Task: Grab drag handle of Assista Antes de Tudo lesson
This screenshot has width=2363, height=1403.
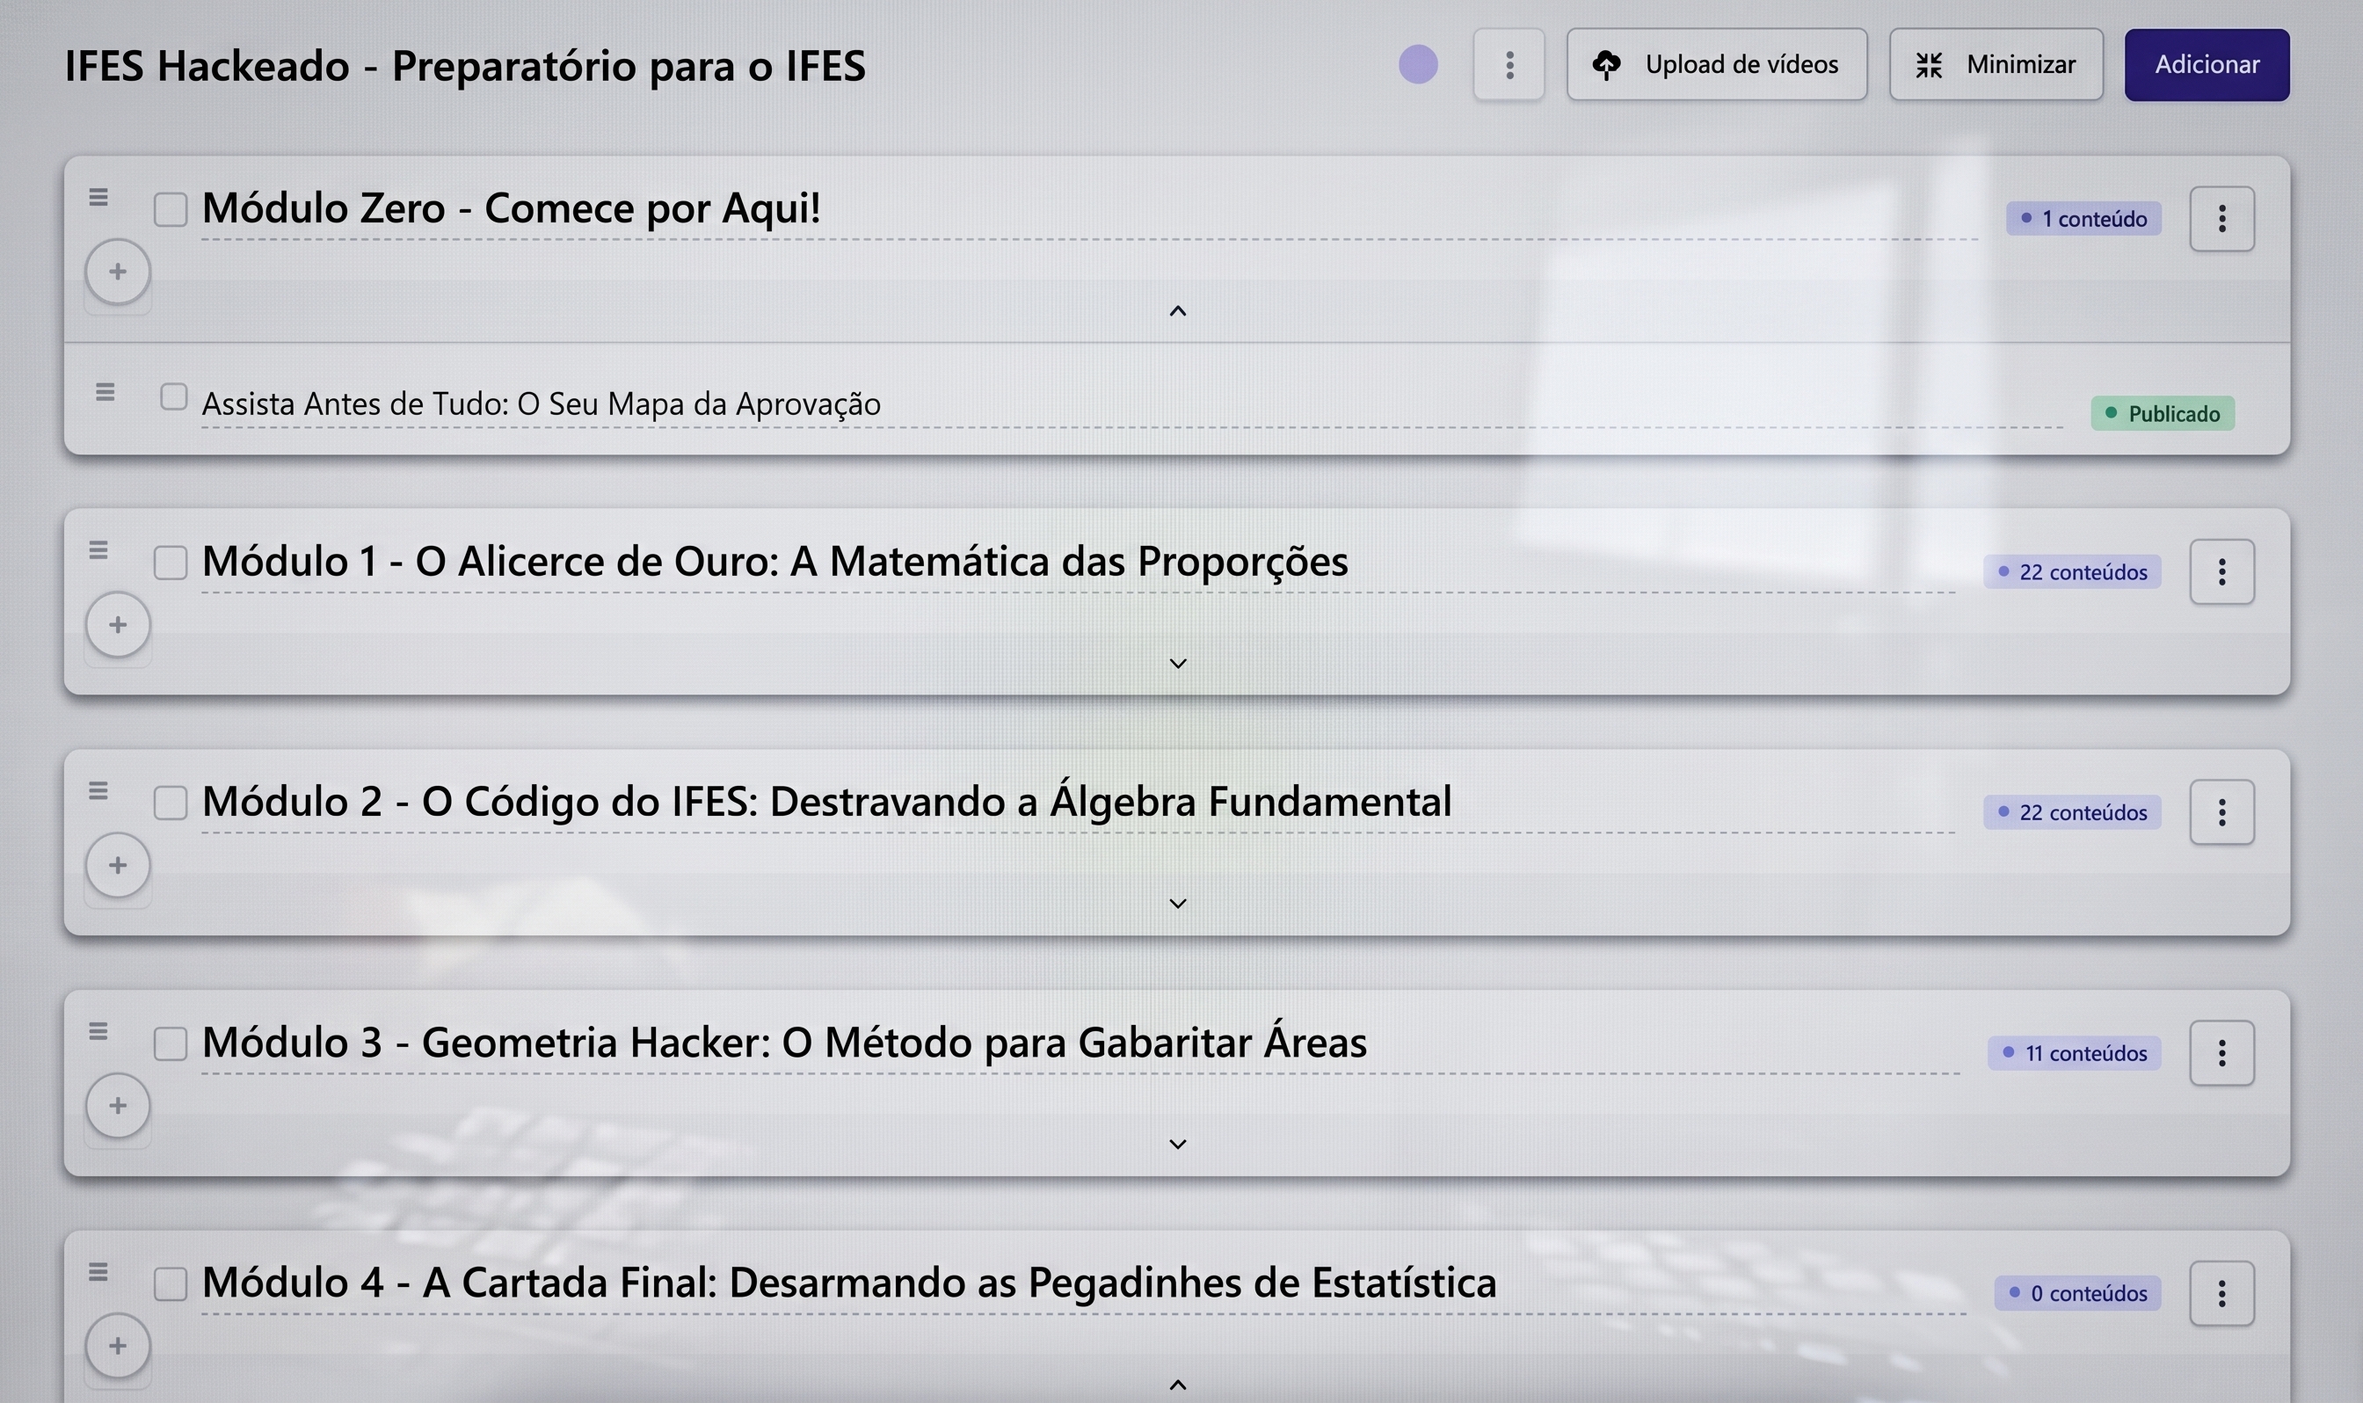Action: click(x=105, y=391)
